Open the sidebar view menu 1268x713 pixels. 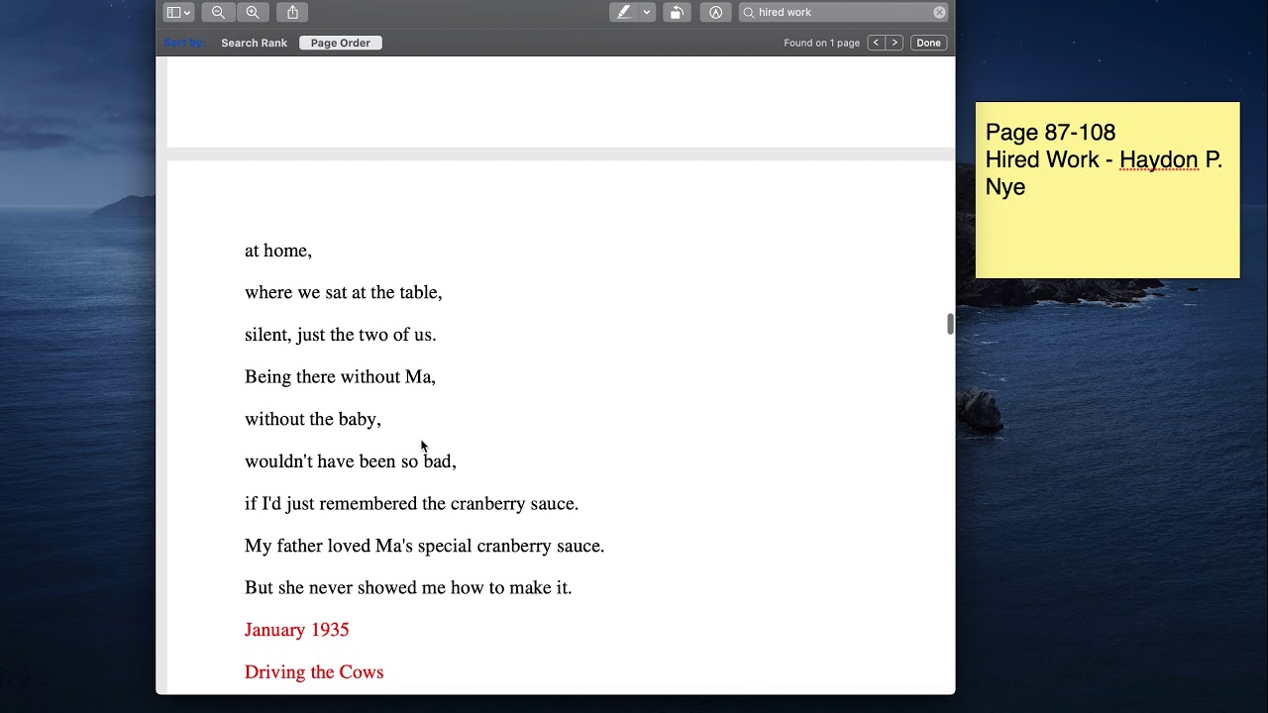(x=178, y=12)
